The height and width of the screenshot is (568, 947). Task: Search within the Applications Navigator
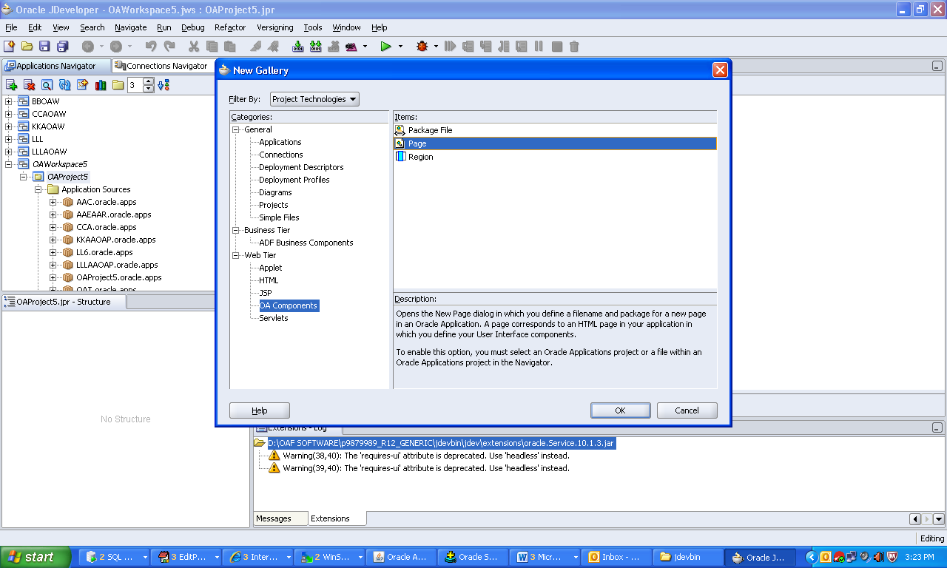click(x=45, y=84)
